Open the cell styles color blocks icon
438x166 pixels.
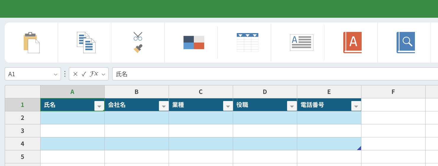pyautogui.click(x=194, y=43)
